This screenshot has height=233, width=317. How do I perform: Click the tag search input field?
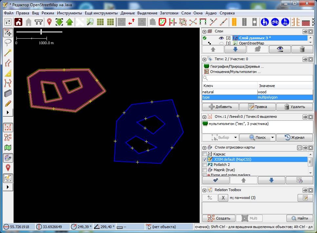pos(258,78)
